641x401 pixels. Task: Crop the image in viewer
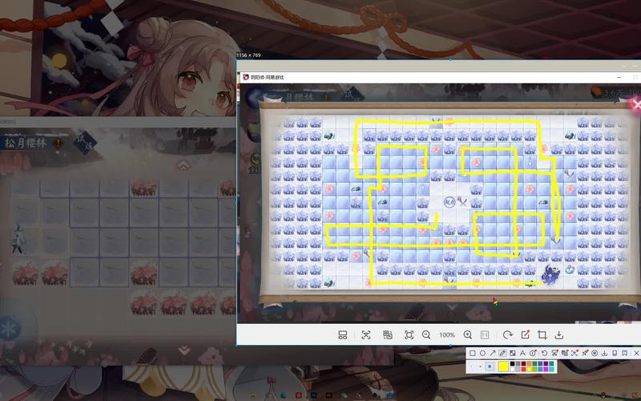click(x=542, y=335)
